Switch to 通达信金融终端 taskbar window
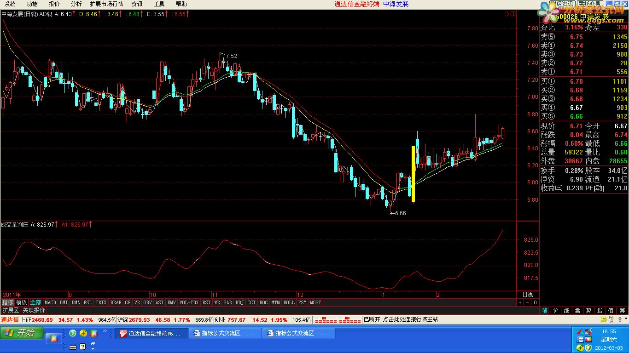This screenshot has width=629, height=353. click(x=151, y=333)
